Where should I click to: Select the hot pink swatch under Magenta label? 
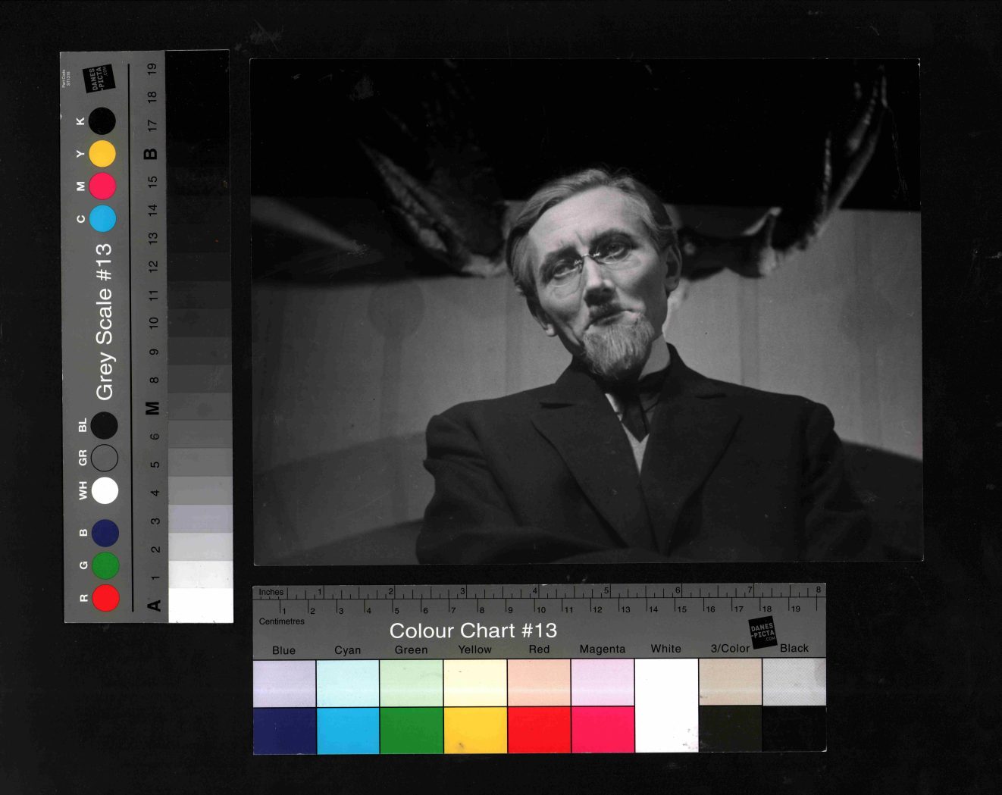click(x=603, y=730)
